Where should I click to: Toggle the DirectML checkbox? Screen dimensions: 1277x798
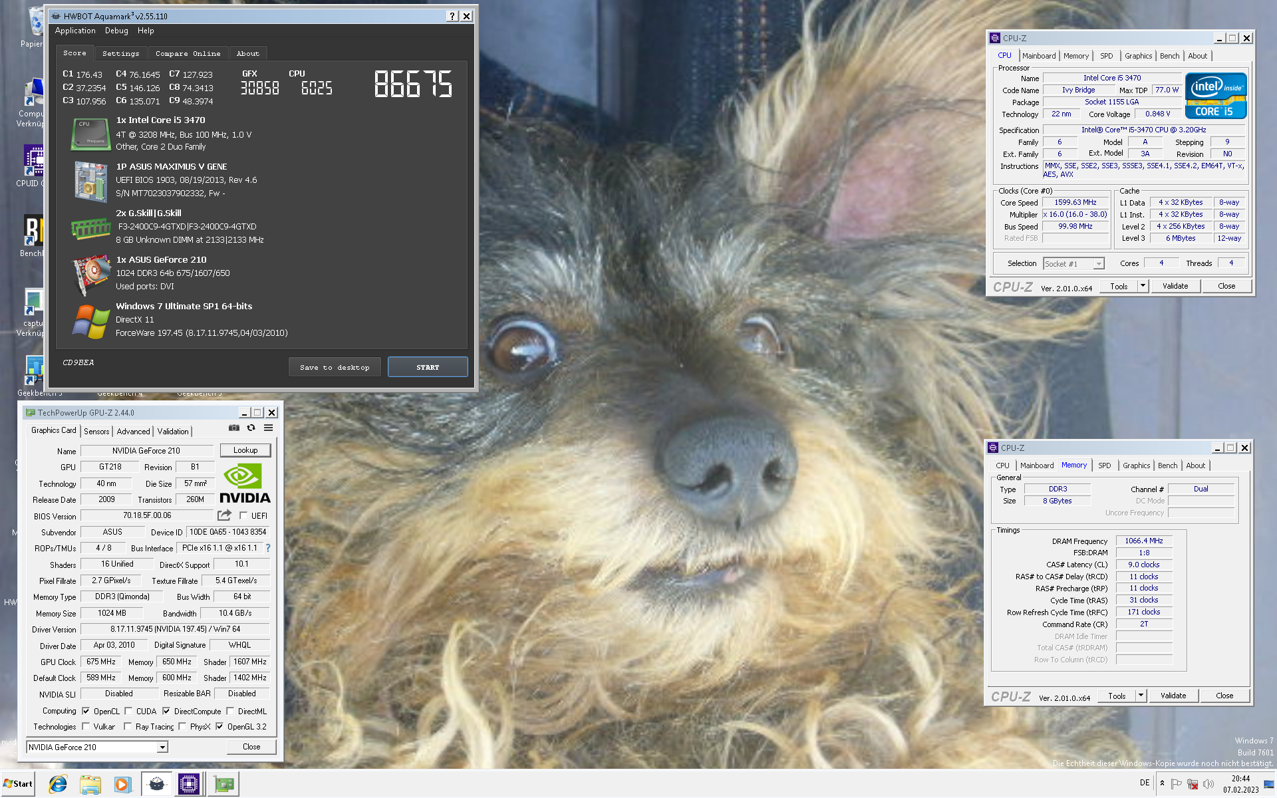[x=230, y=711]
